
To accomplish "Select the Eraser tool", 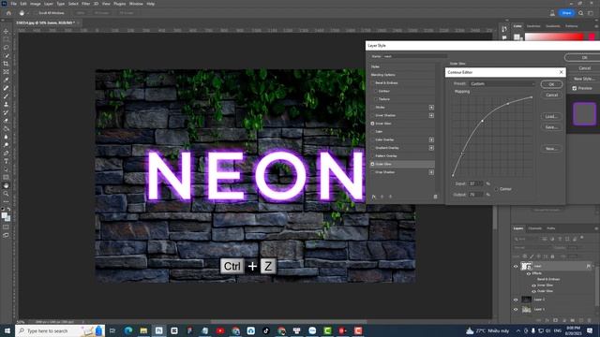I will (6, 121).
